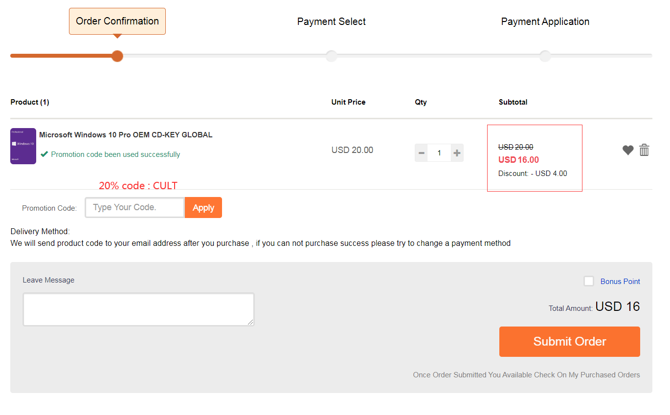The image size is (670, 415).
Task: Increase quantity with the plus button
Action: pos(457,153)
